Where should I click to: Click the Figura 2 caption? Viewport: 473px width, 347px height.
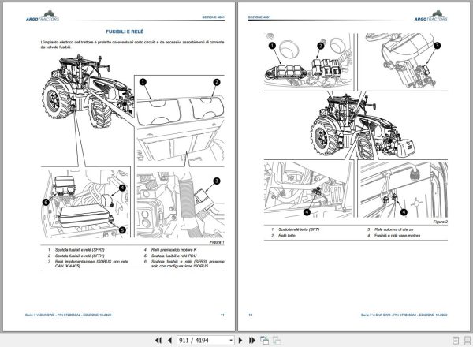click(441, 222)
